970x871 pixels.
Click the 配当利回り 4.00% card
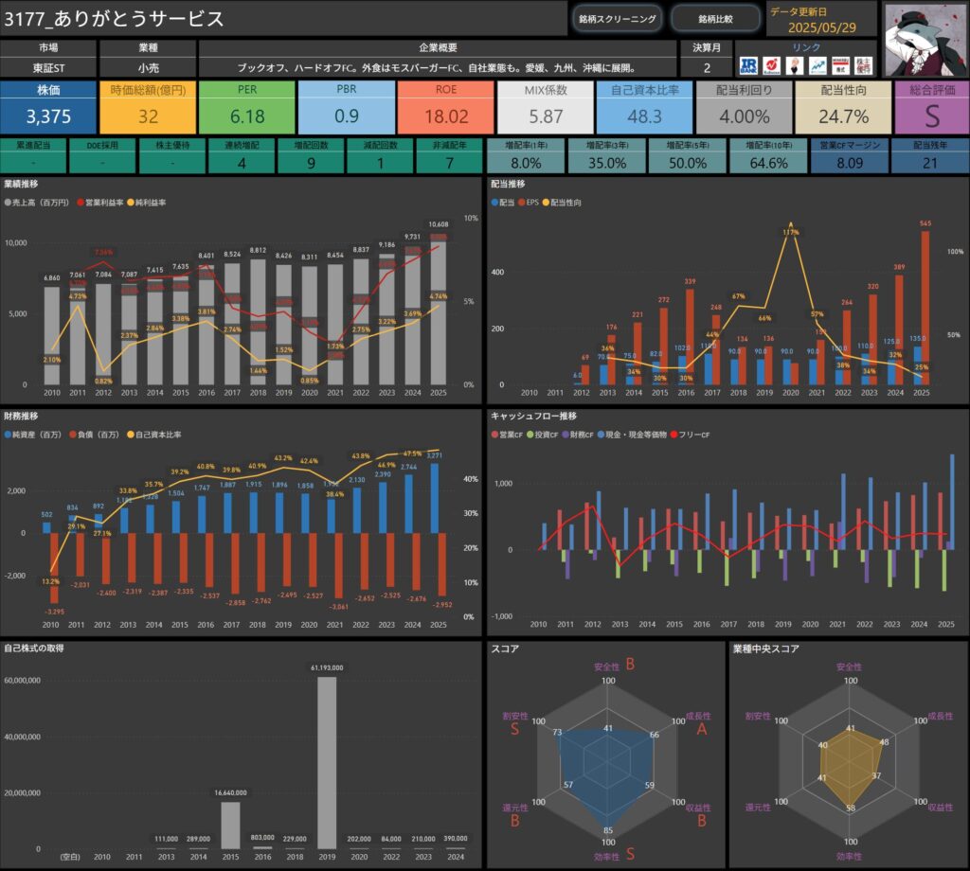click(x=744, y=107)
